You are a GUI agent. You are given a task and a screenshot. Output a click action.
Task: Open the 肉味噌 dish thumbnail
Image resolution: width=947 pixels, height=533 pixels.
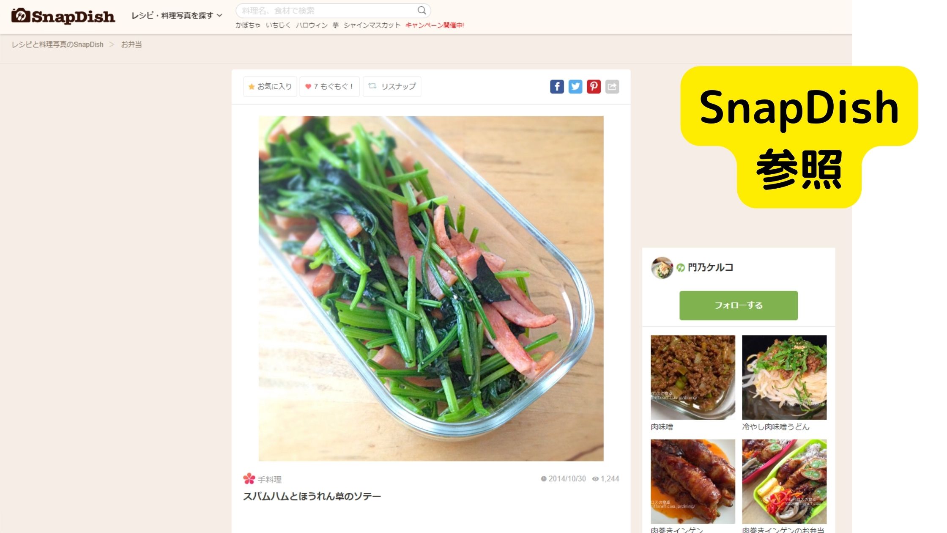693,377
